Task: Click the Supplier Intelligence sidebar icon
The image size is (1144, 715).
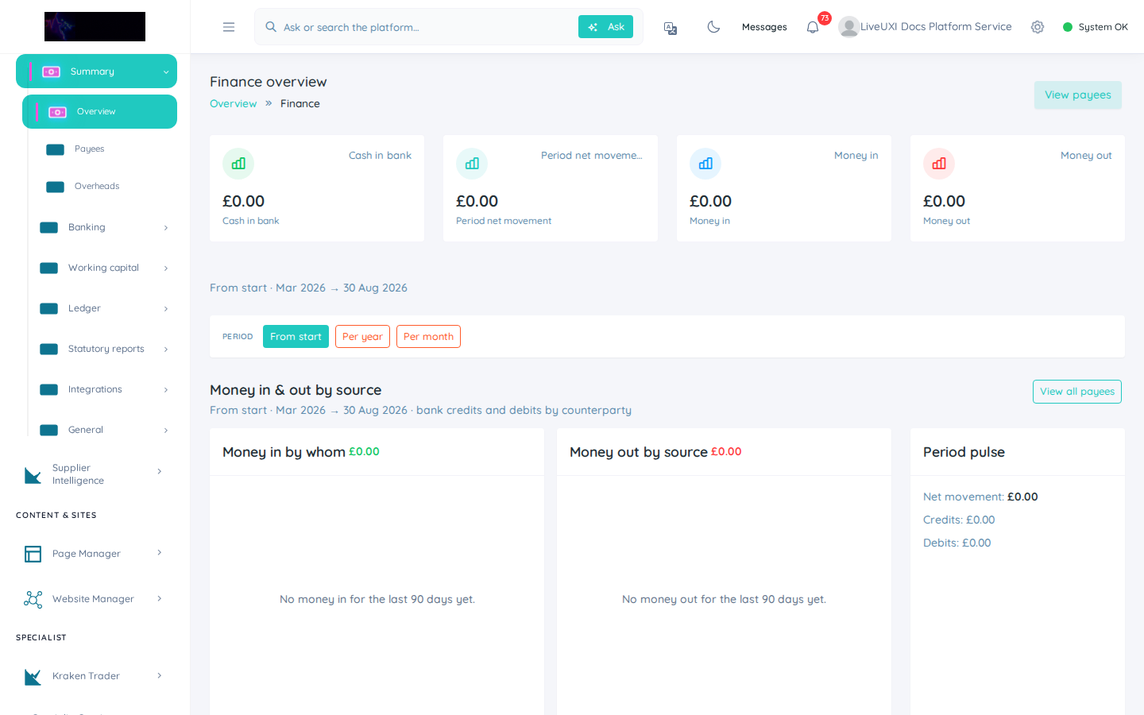Action: [33, 474]
